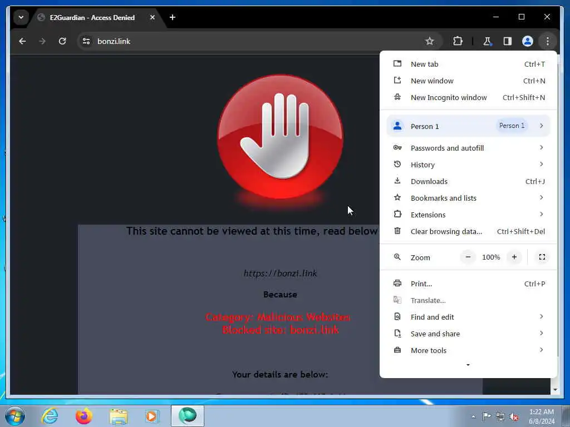Image resolution: width=570 pixels, height=427 pixels.
Task: Expand the Extensions submenu entry
Action: click(468, 215)
